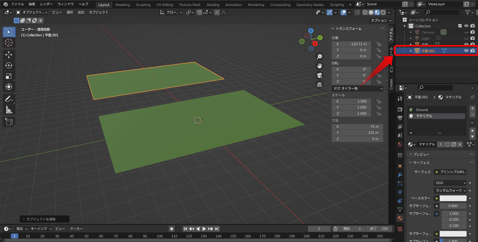Open the グロー transform orientation dropdown

click(x=171, y=12)
